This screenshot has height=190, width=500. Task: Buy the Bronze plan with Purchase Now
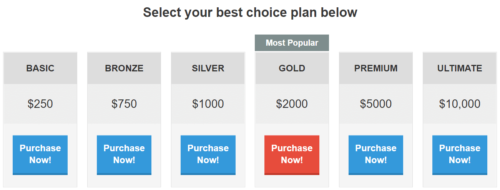tap(124, 155)
